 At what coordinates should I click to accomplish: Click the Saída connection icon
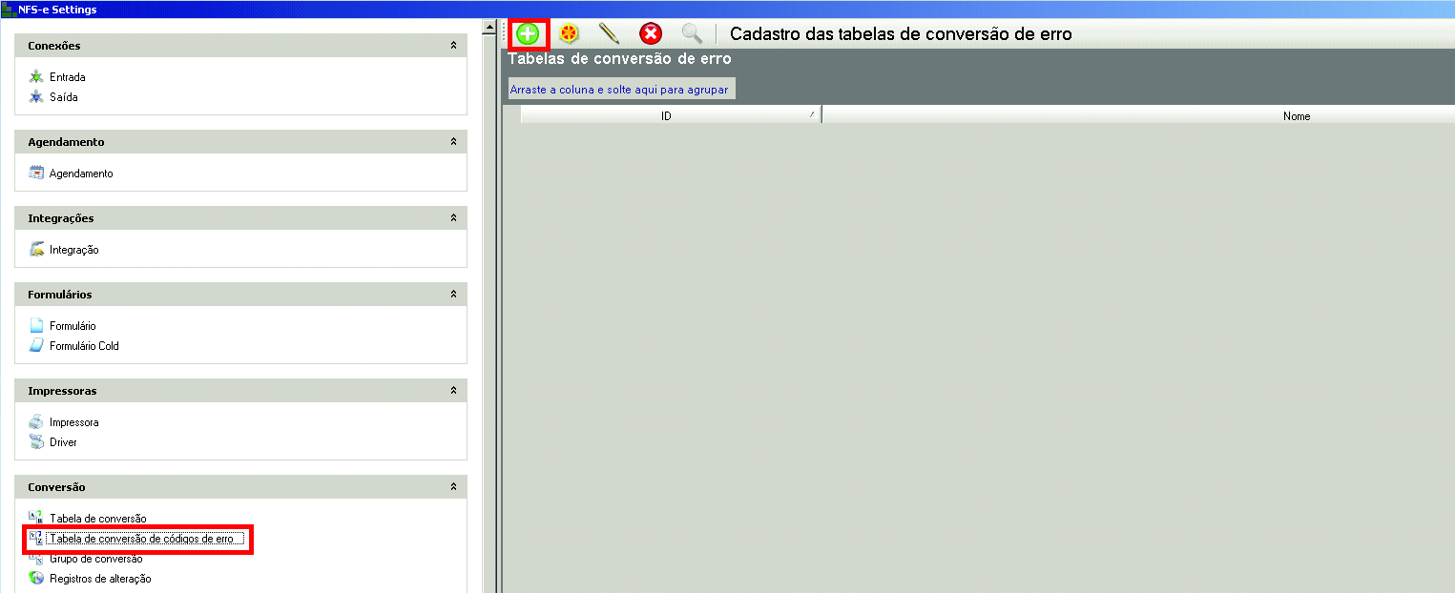point(36,97)
